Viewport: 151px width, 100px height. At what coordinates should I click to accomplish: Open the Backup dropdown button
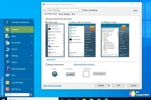(102, 85)
